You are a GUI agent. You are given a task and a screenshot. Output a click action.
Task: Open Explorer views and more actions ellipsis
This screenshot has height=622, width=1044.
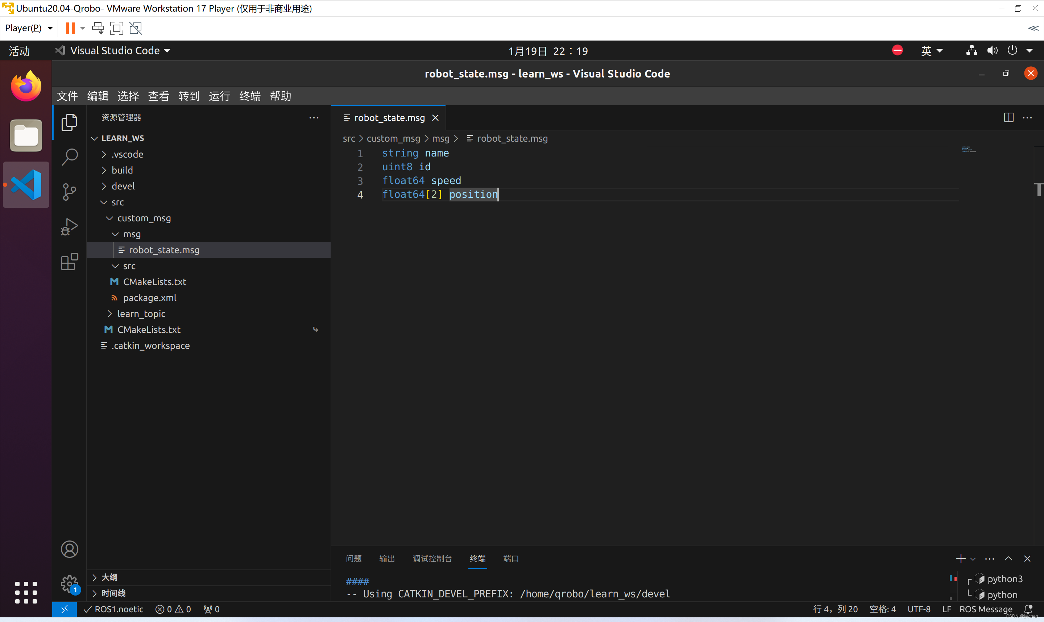[x=314, y=118]
